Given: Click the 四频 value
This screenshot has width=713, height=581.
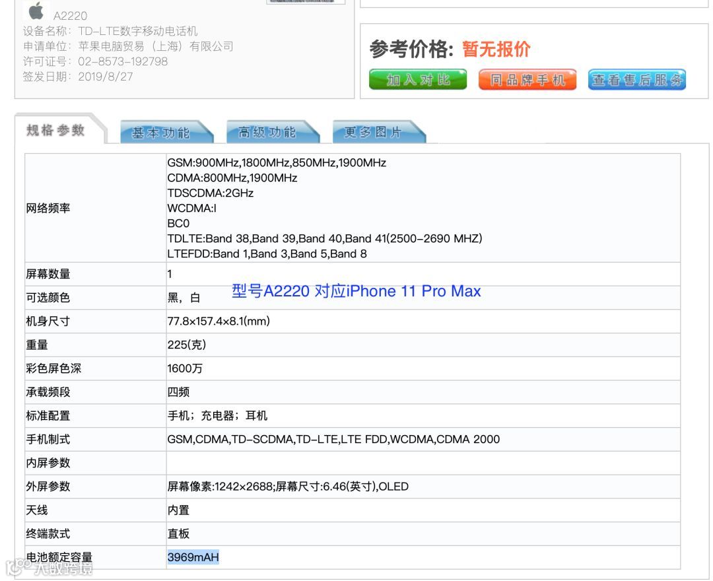Looking at the screenshot, I should coord(178,392).
